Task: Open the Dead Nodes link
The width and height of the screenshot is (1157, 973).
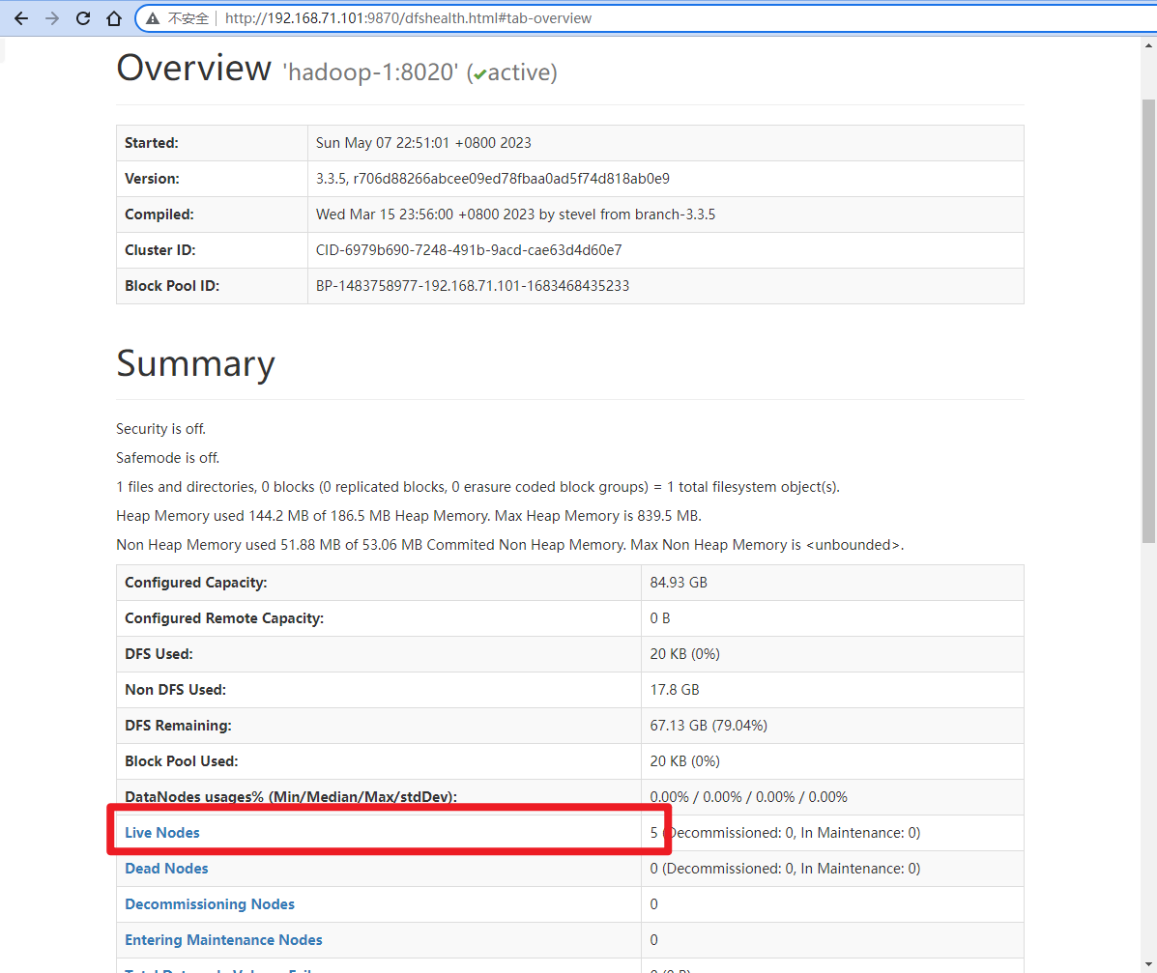Action: tap(166, 868)
